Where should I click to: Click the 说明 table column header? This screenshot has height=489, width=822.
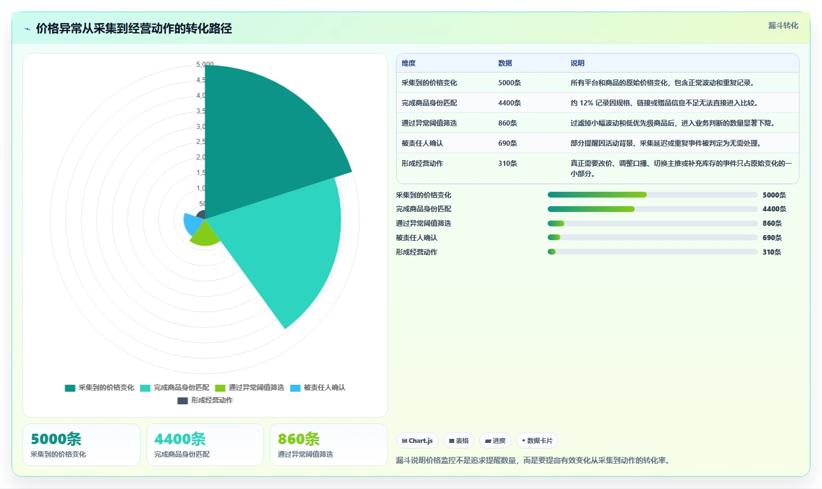coord(578,63)
